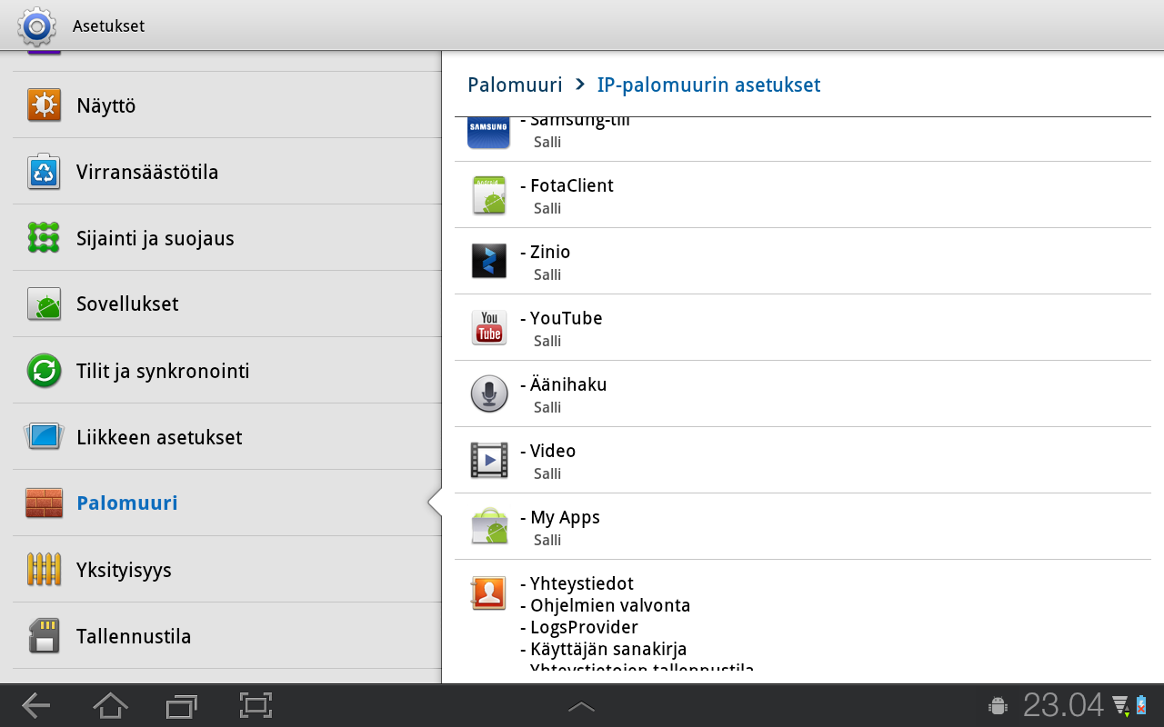
Task: Expand the bottom bar up-arrow handle
Action: [582, 706]
